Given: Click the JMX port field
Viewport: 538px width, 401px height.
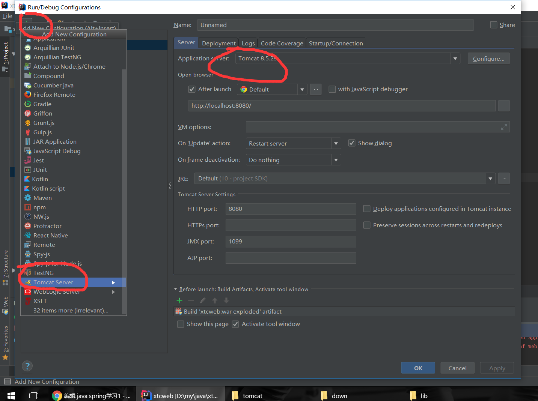Looking at the screenshot, I should 291,241.
